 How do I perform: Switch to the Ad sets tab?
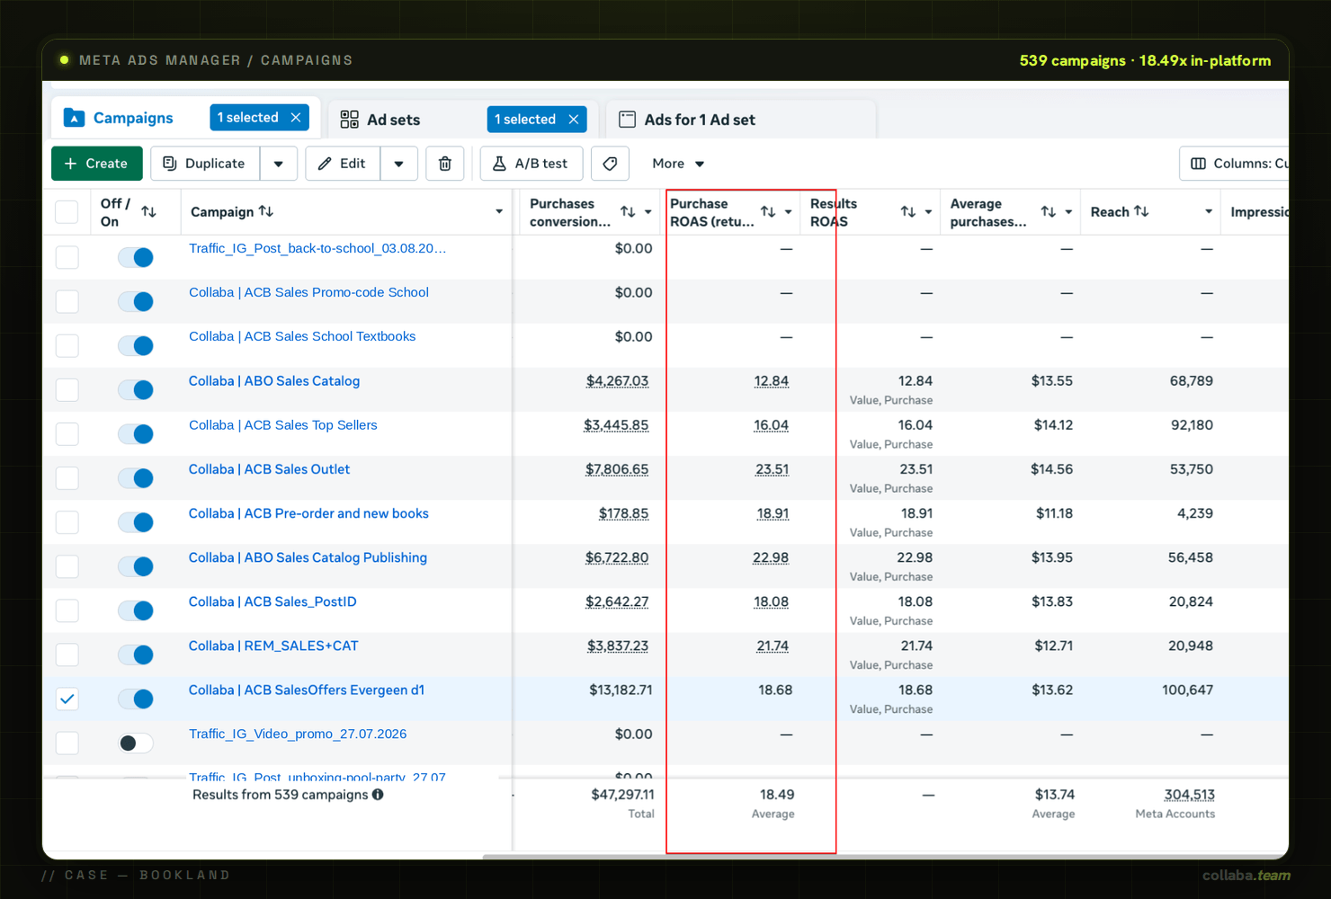click(x=394, y=120)
